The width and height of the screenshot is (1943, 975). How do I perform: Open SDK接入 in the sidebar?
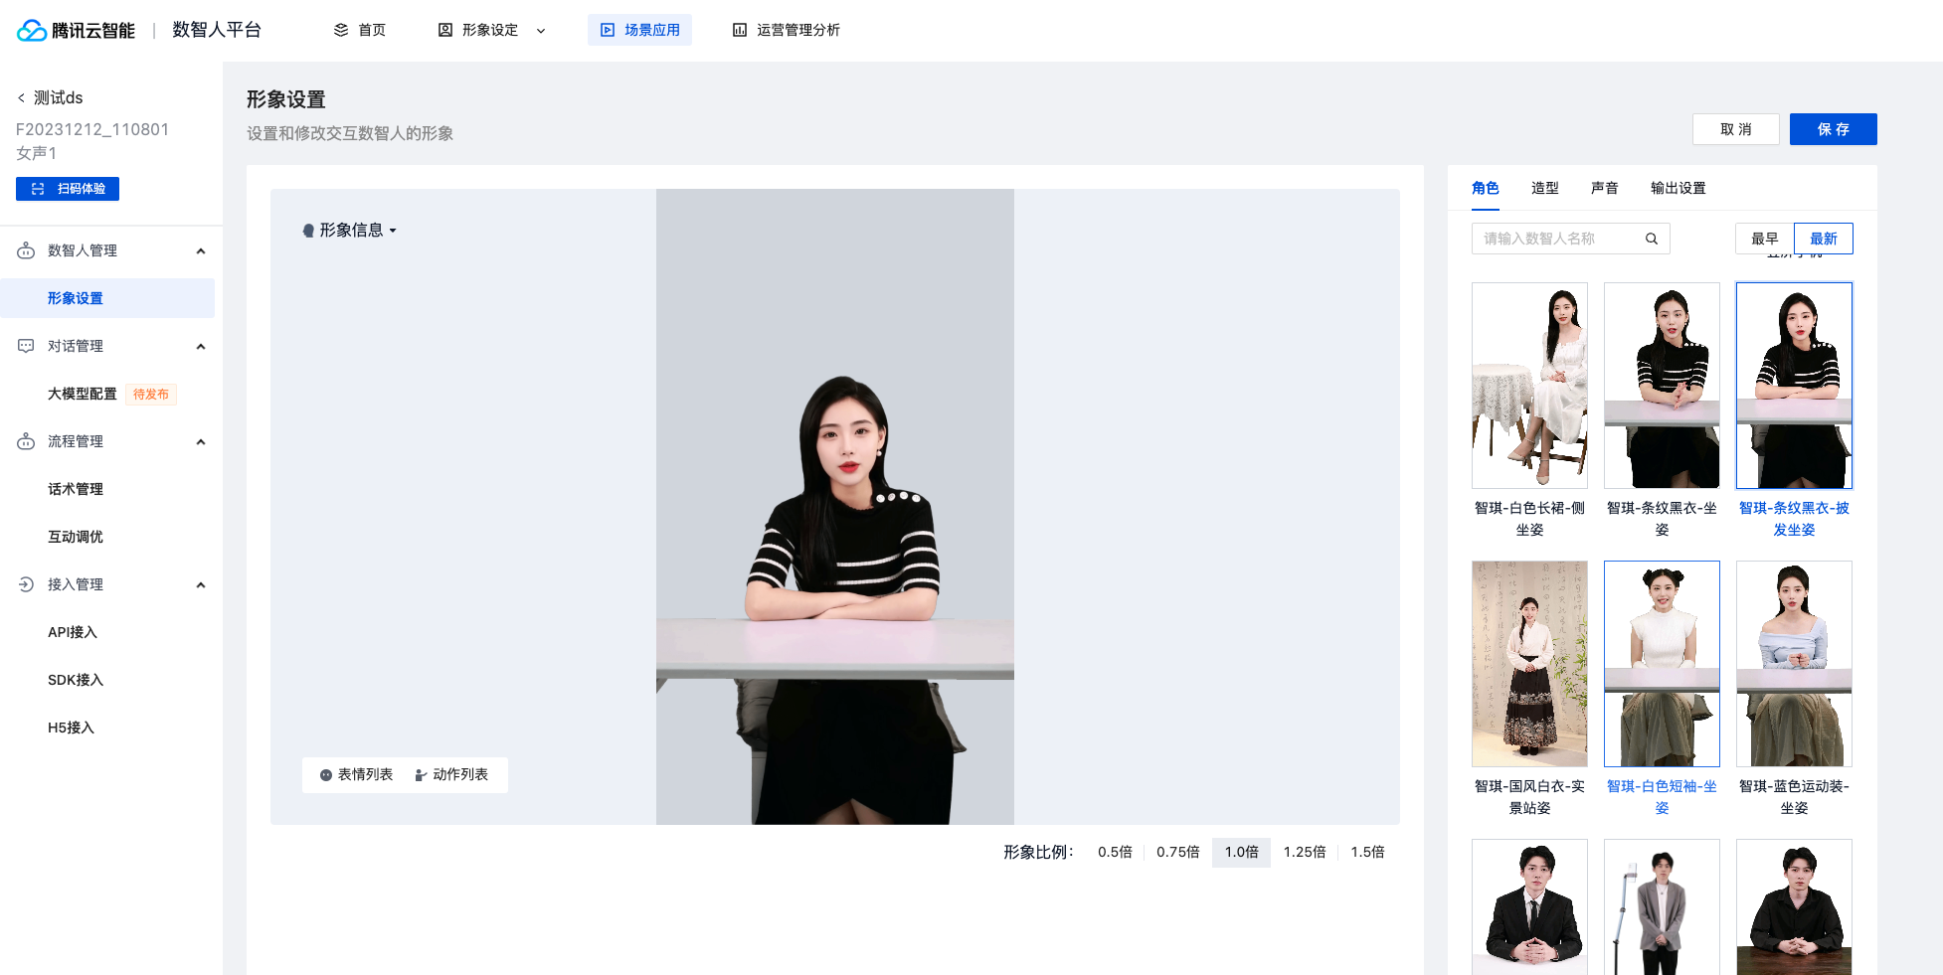(x=76, y=680)
